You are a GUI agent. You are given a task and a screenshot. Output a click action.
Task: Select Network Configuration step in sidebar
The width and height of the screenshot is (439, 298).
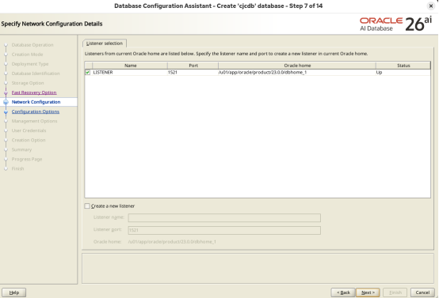(x=36, y=102)
